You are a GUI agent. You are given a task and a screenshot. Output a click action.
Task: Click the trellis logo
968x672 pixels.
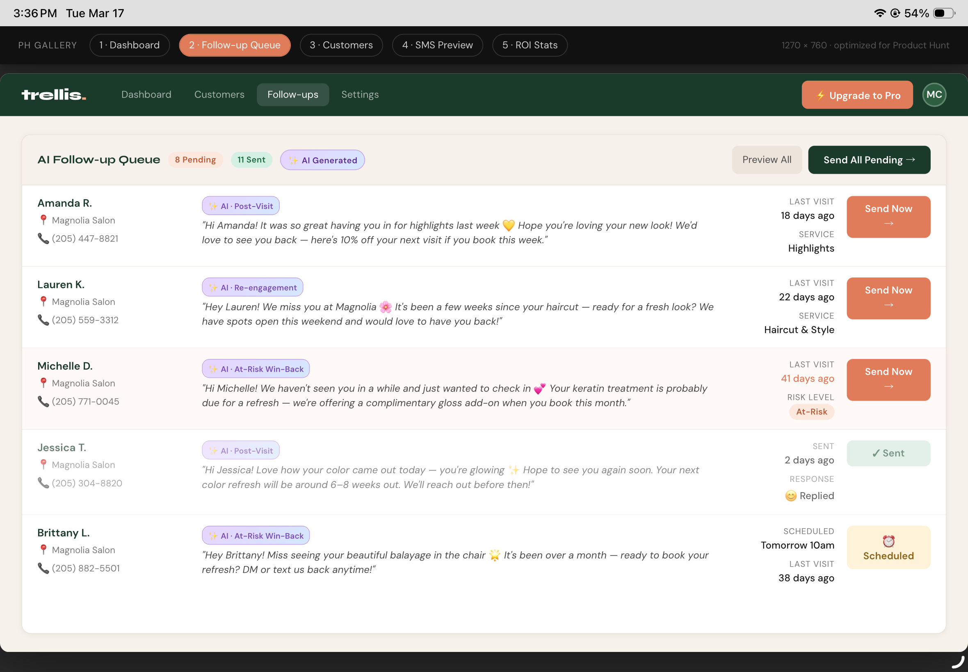click(53, 95)
